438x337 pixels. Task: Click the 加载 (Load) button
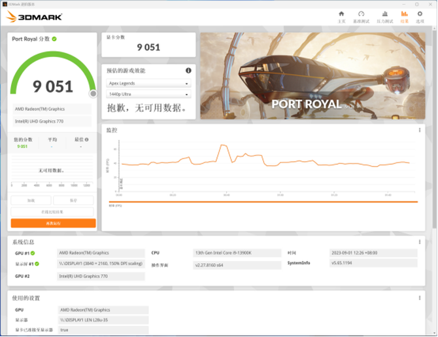coord(31,200)
